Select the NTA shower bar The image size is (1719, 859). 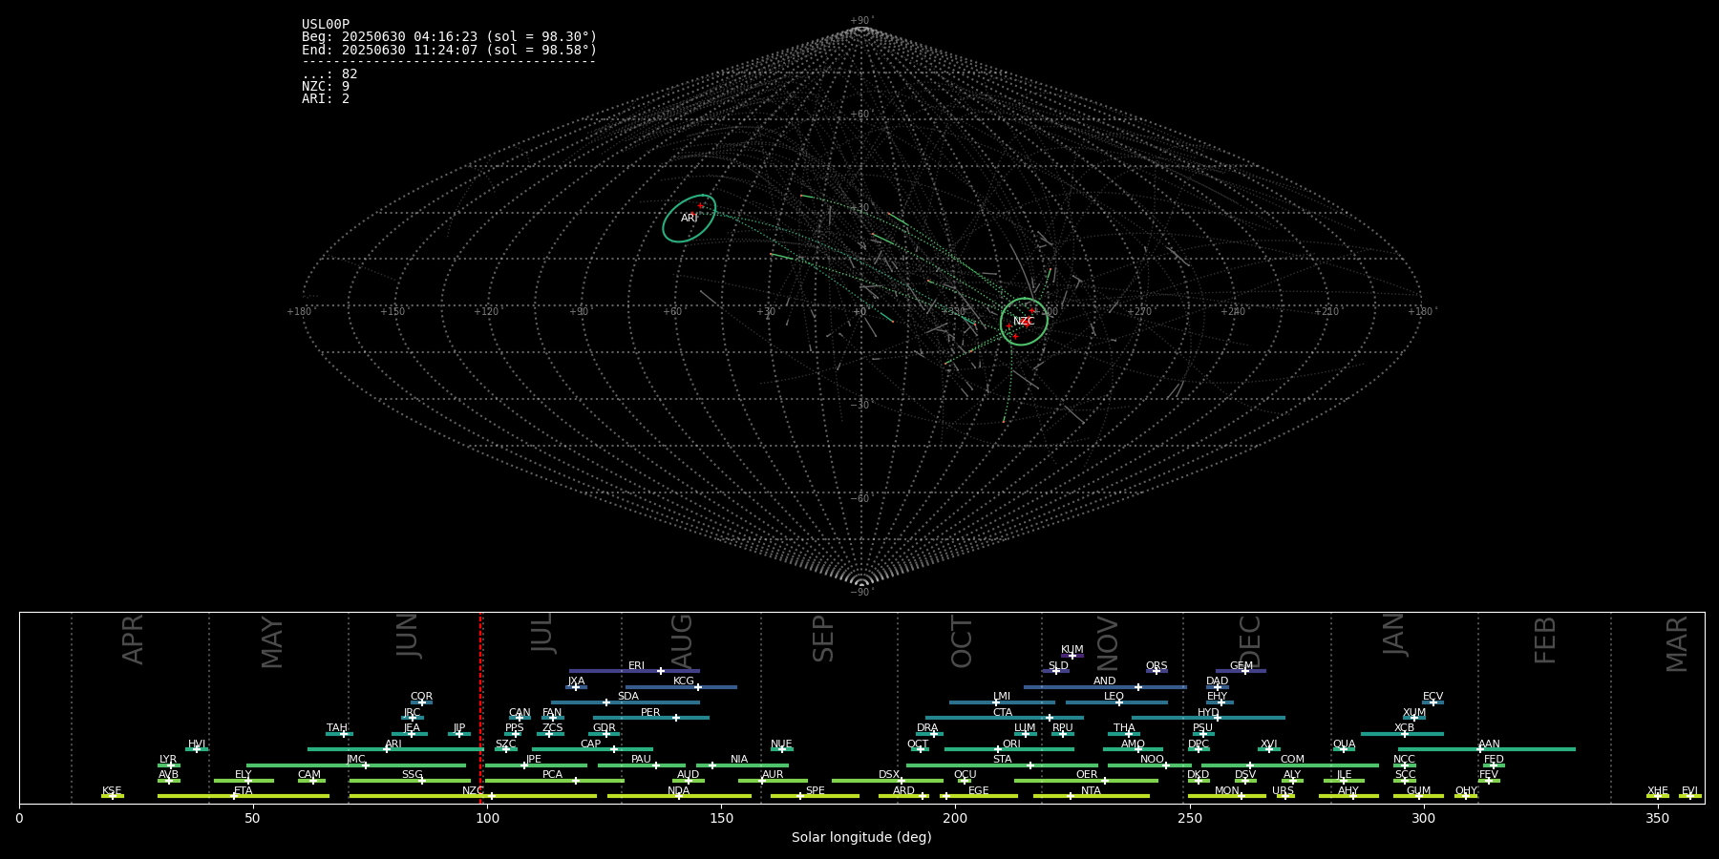(1091, 796)
